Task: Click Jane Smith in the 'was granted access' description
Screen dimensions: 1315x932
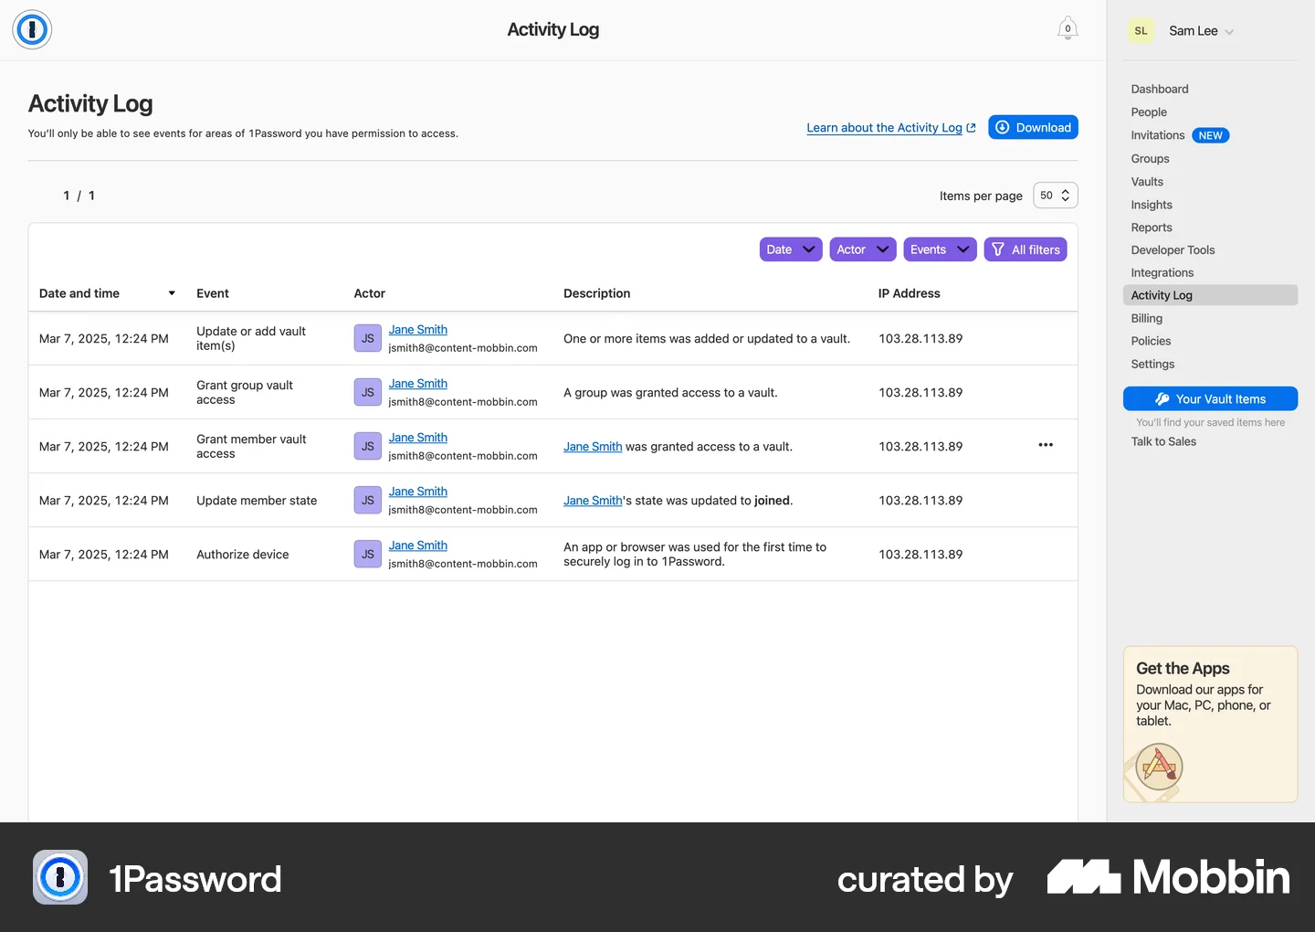Action: pos(593,446)
